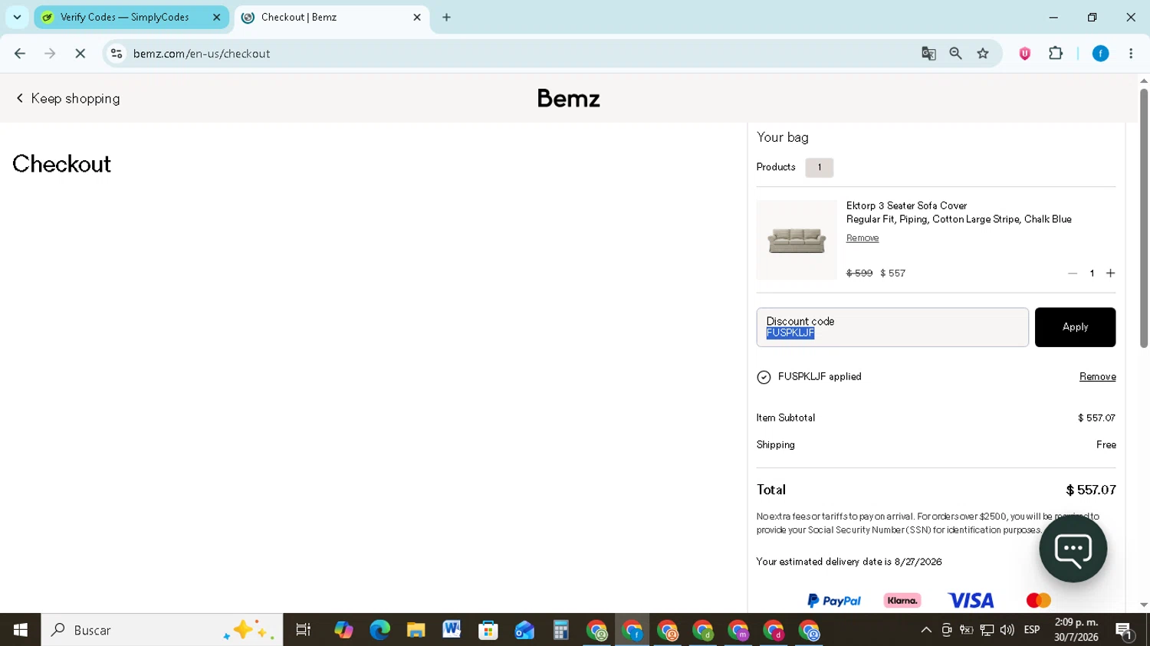Close the Checkout | Bemz tab
This screenshot has width=1150, height=646.
(417, 17)
